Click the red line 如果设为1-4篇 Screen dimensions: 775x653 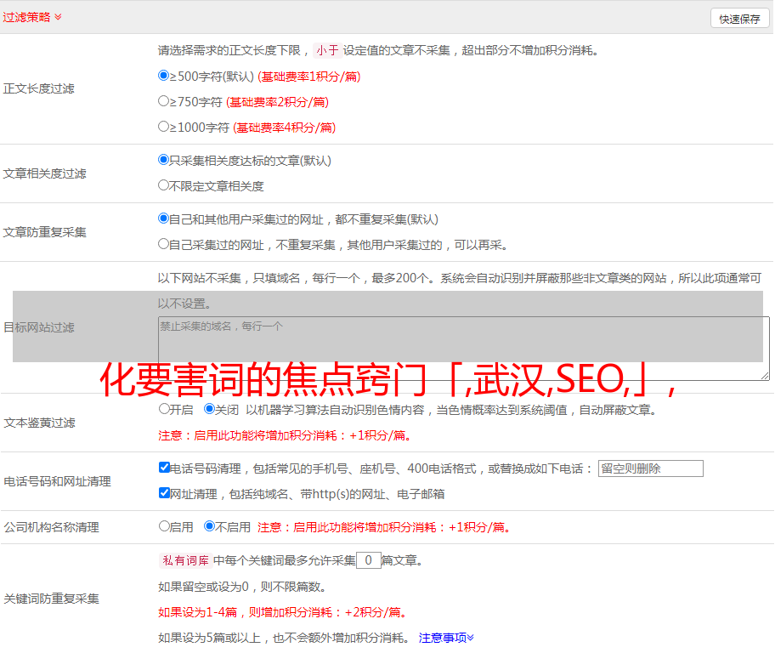[x=284, y=612]
